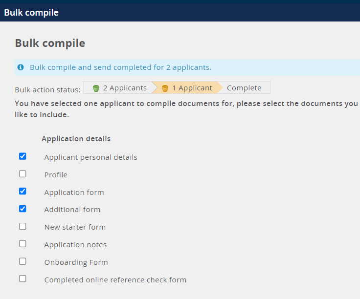Viewport: 360px width, 299px height.
Task: Click the 'Bulk action status:' label
Action: (x=48, y=90)
